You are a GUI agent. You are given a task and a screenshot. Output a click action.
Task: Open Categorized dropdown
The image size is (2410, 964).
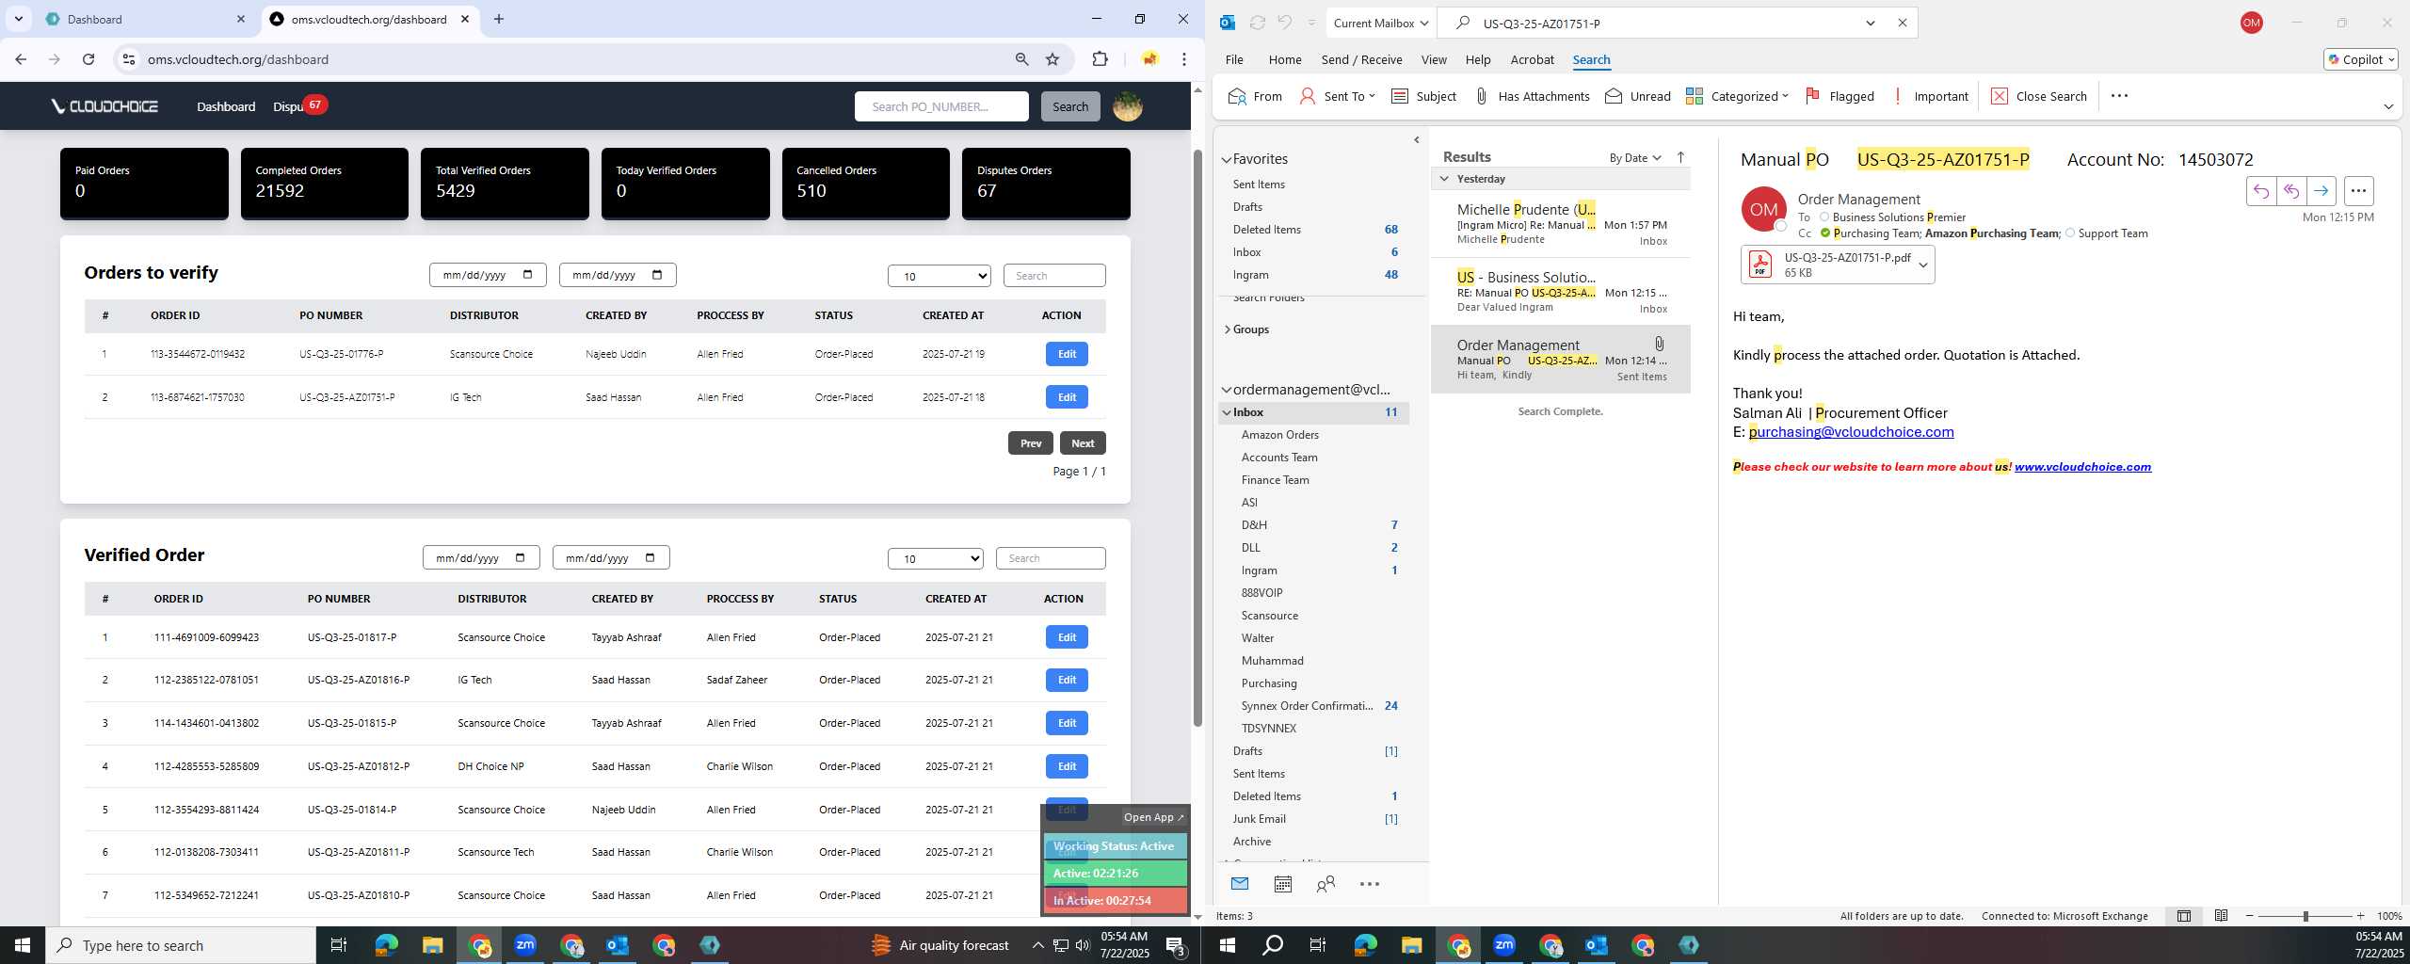[x=1737, y=96]
